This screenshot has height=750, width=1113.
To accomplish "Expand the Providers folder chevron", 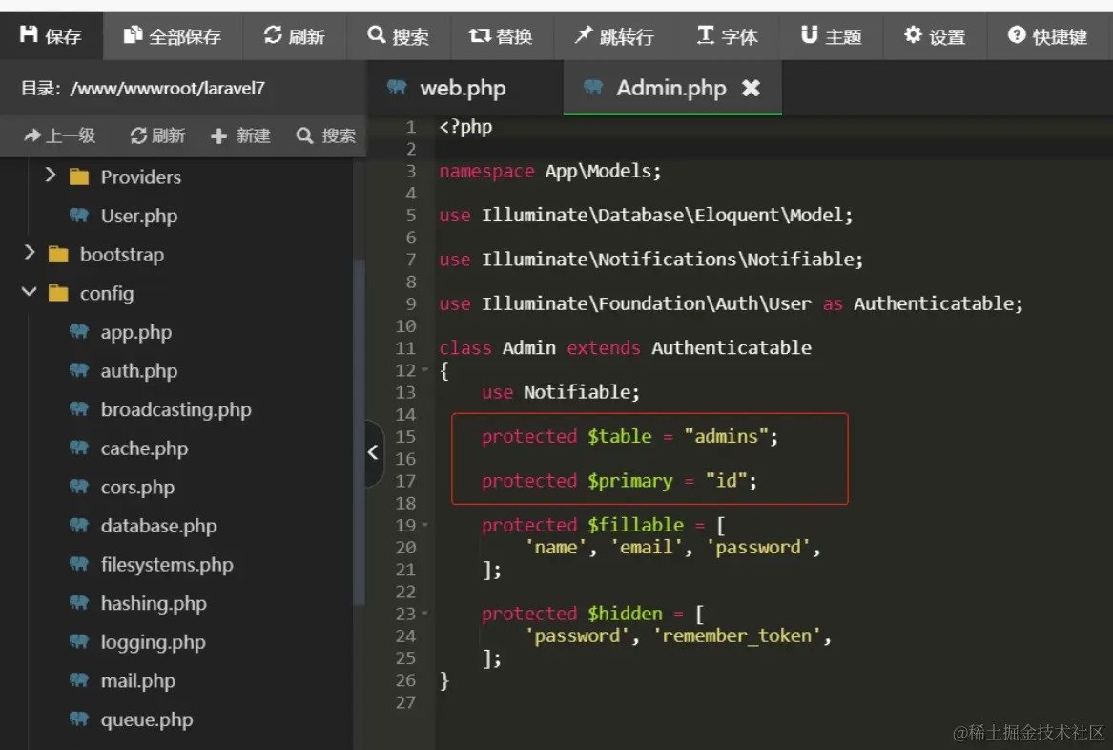I will [x=50, y=175].
